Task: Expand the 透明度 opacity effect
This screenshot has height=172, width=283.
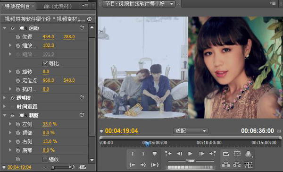Action: [5, 98]
